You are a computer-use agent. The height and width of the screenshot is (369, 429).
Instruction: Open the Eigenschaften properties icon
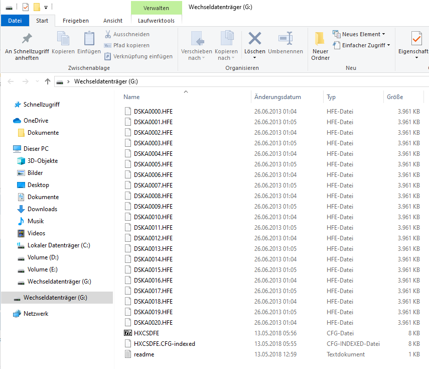[416, 38]
